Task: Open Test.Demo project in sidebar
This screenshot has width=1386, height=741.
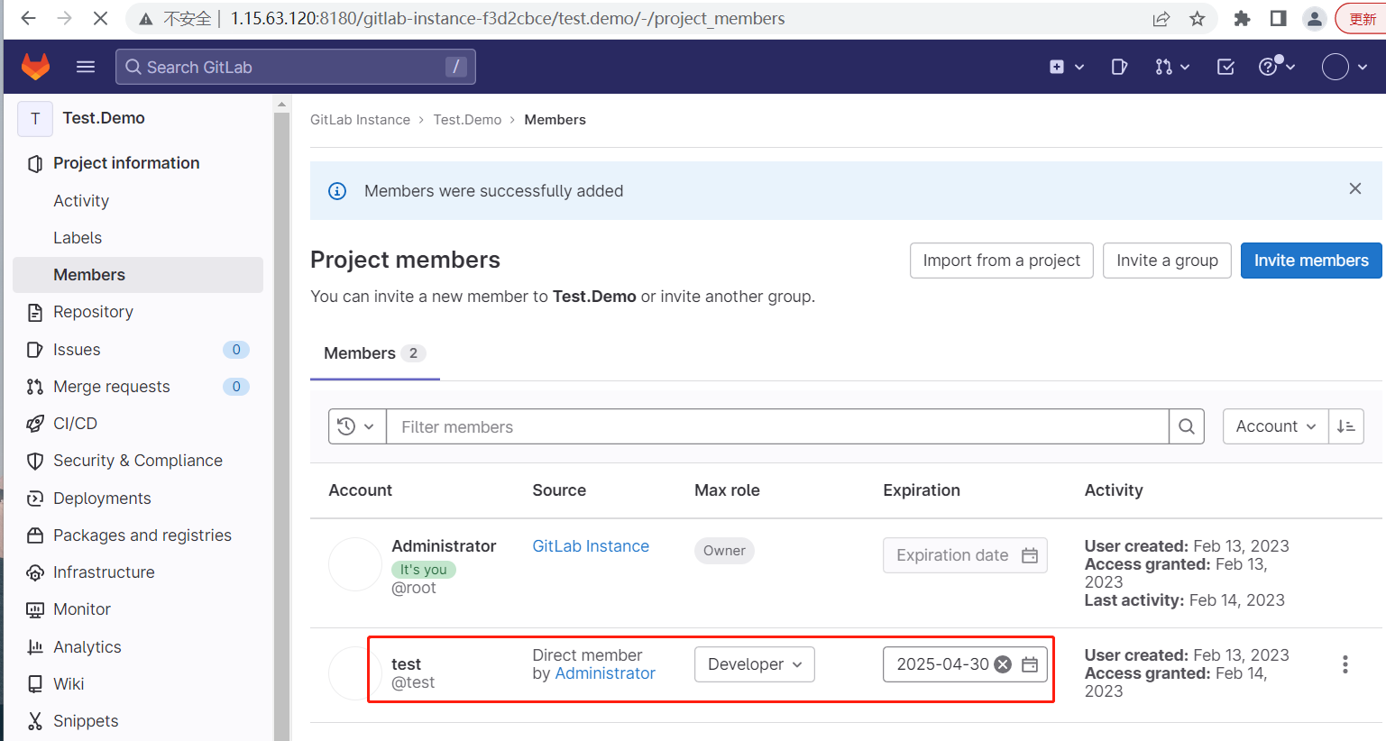Action: [104, 118]
